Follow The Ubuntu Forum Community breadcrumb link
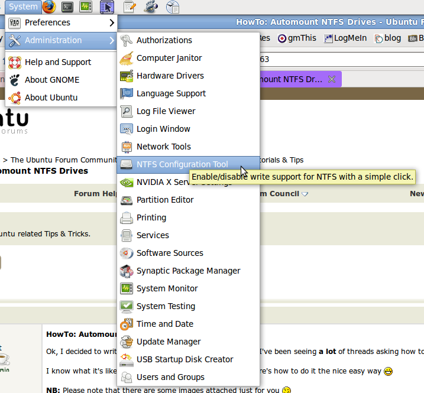 (x=63, y=160)
